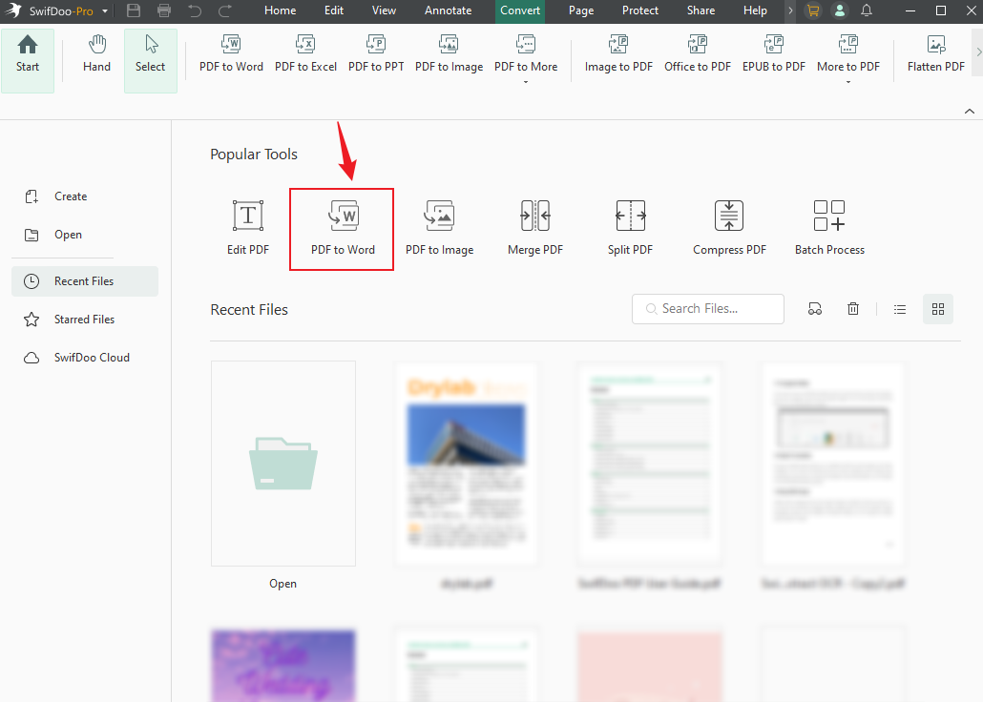
Task: Click Batch Process popular tool
Action: point(829,228)
